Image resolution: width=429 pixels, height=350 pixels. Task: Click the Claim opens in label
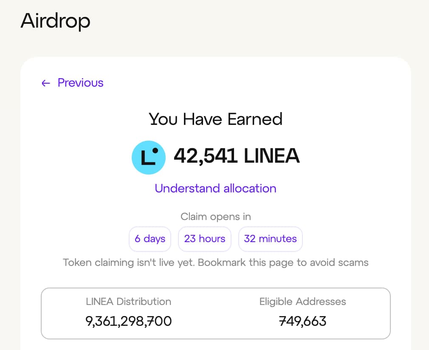click(x=215, y=217)
